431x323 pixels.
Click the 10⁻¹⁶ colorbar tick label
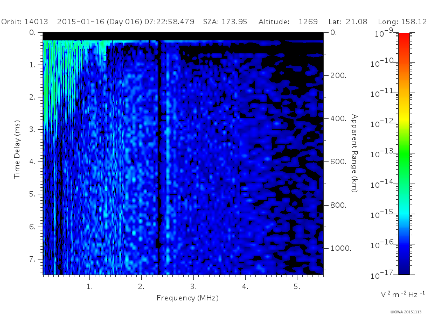coord(383,244)
